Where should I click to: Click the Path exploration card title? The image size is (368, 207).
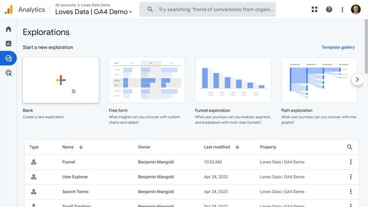pyautogui.click(x=297, y=110)
